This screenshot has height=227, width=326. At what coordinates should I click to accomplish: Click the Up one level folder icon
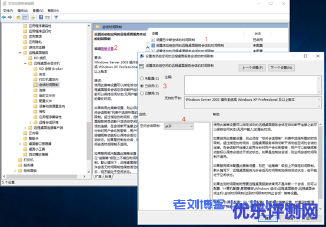(18, 18)
